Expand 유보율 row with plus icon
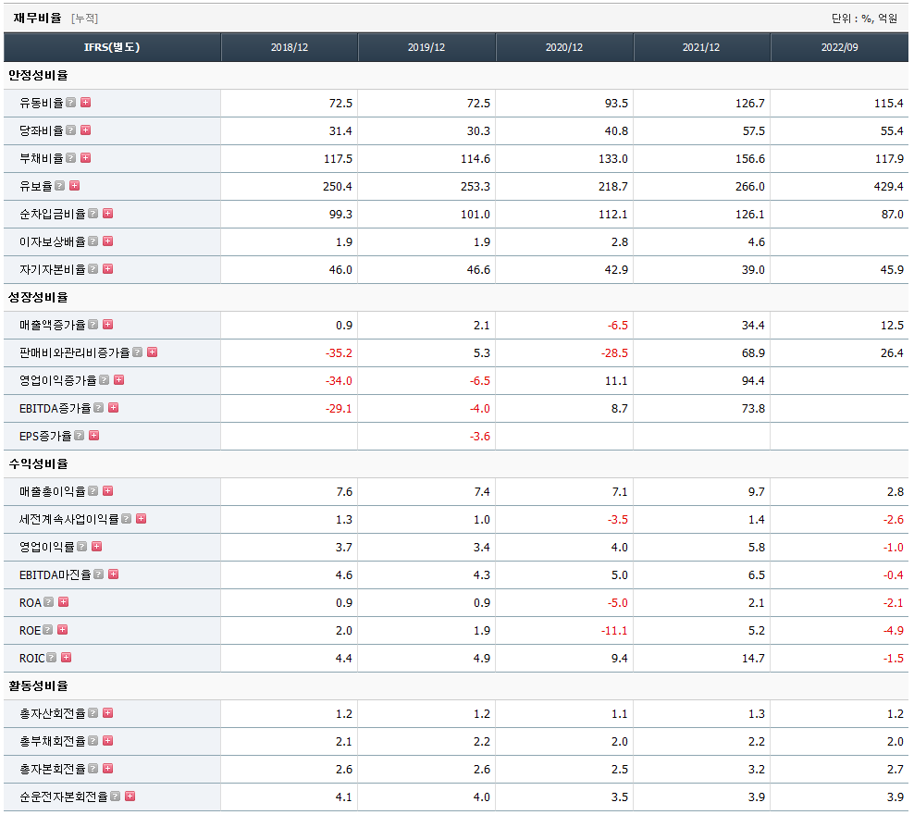 pyautogui.click(x=75, y=186)
